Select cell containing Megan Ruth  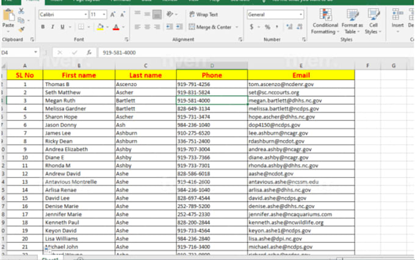point(79,101)
